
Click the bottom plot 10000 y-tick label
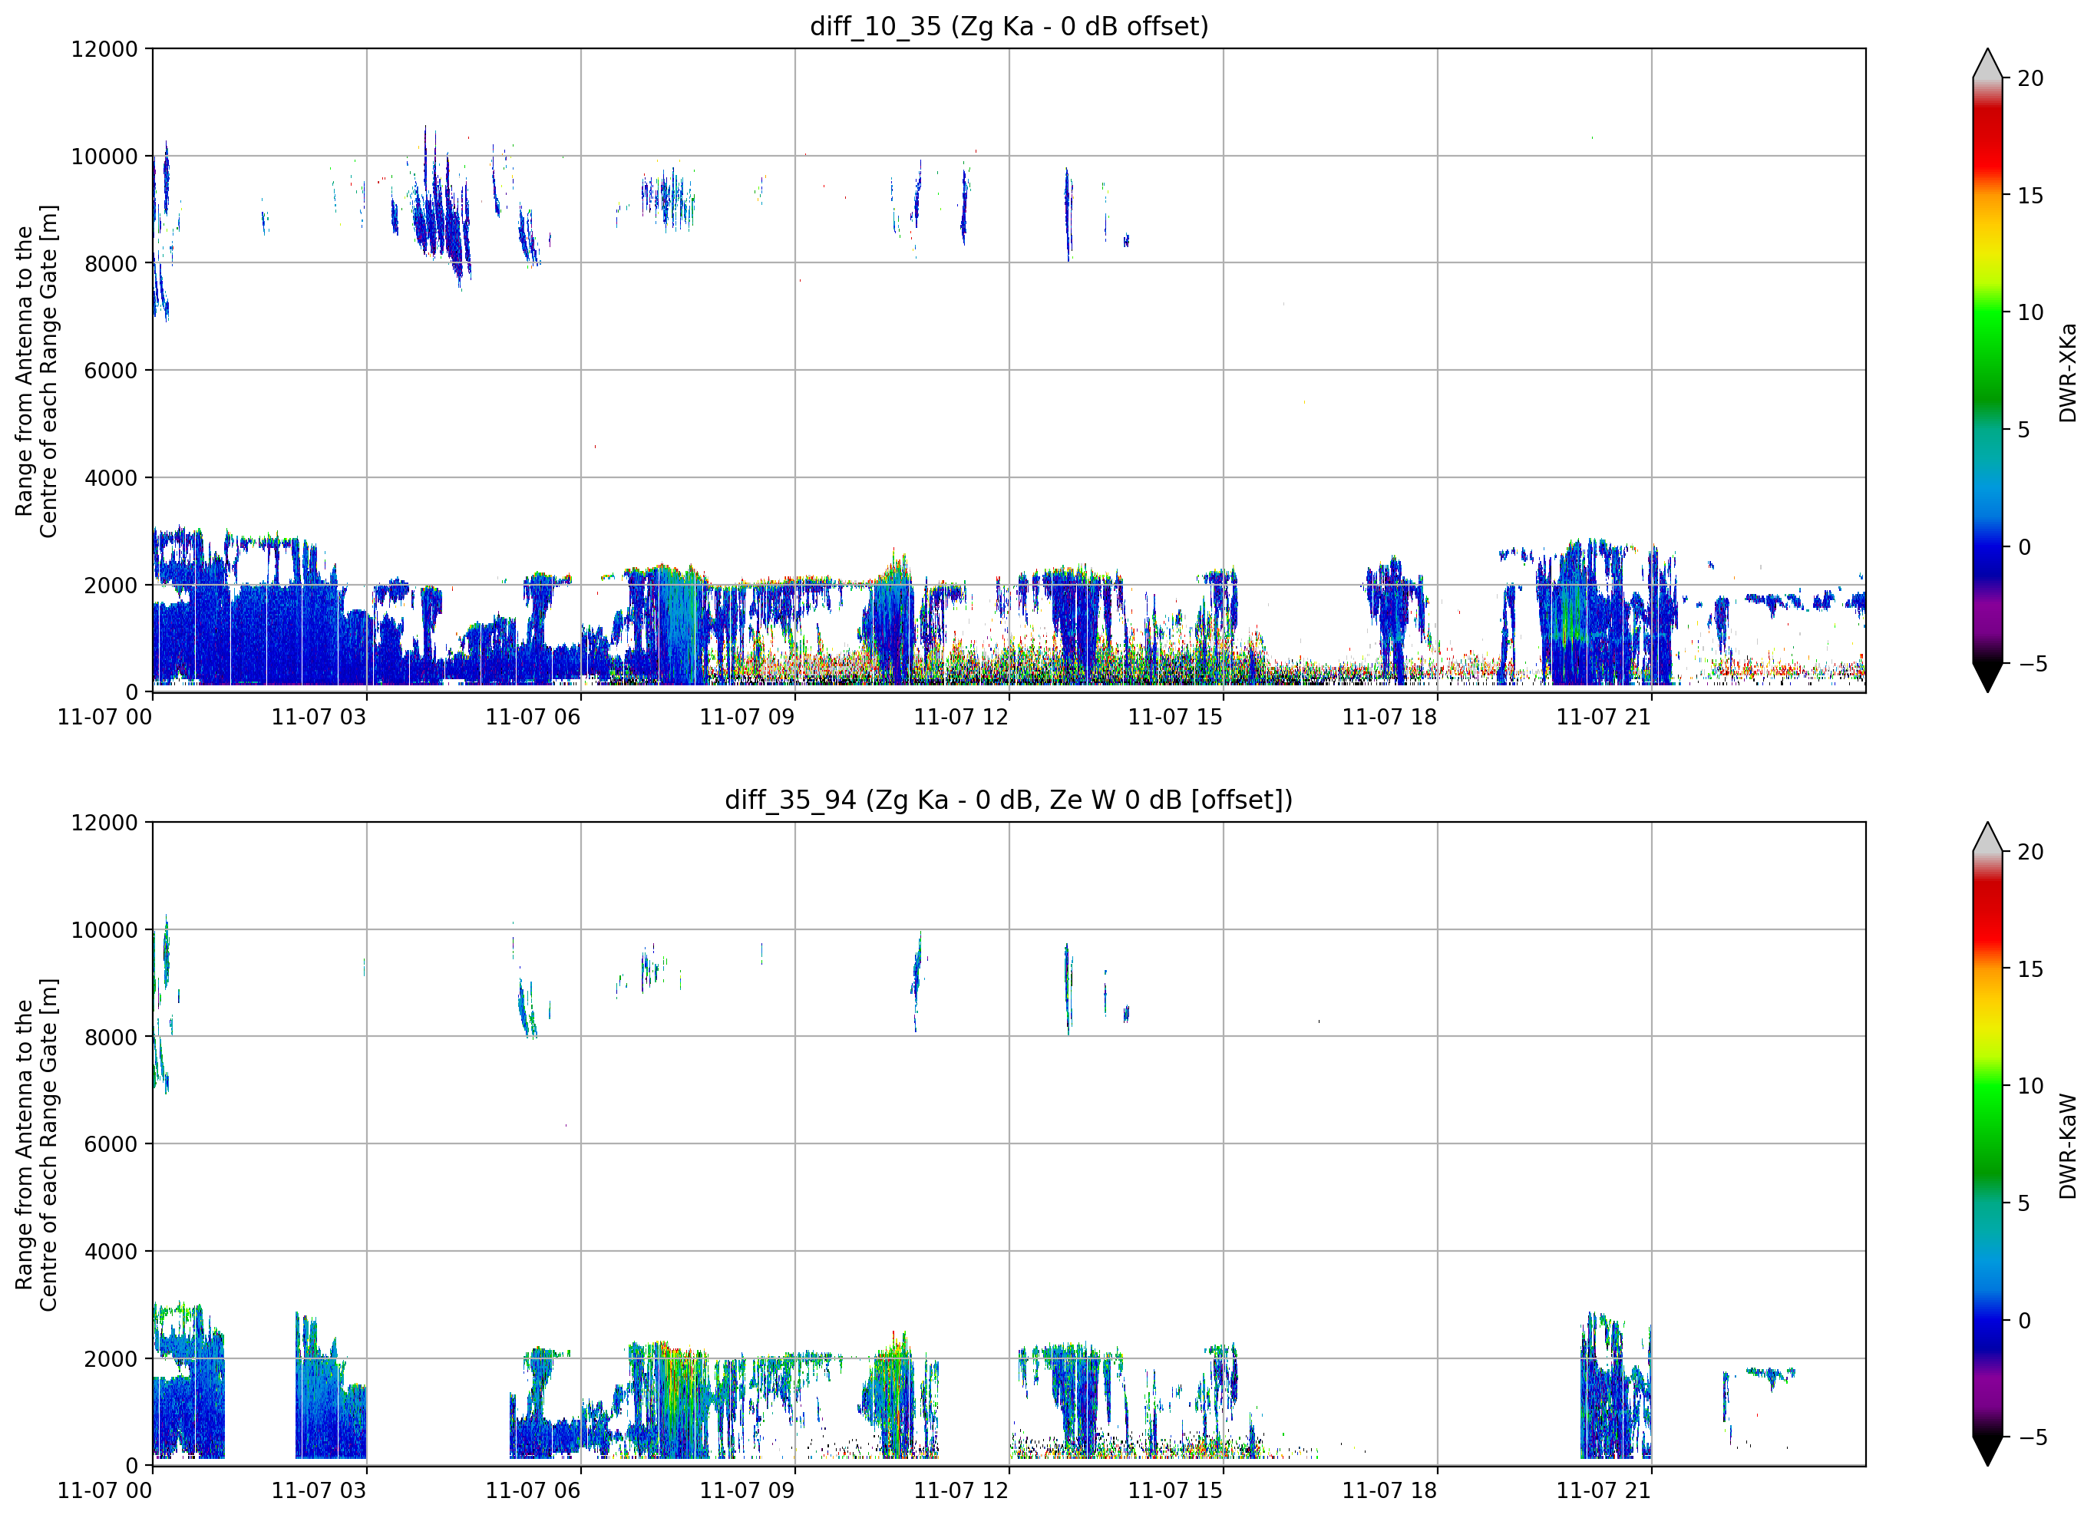104,931
